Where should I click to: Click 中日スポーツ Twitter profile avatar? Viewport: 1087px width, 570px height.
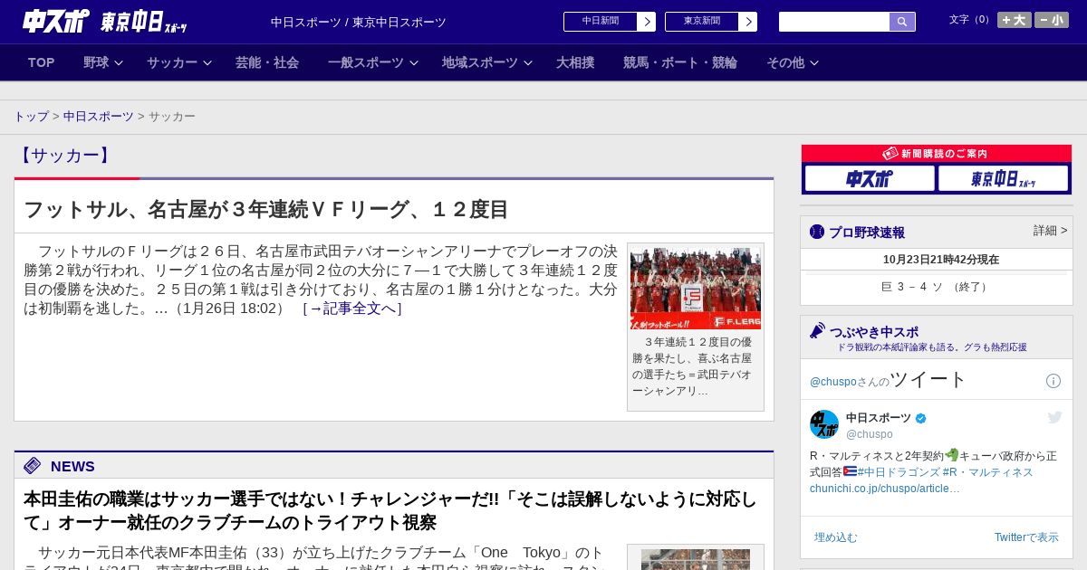pyautogui.click(x=824, y=424)
